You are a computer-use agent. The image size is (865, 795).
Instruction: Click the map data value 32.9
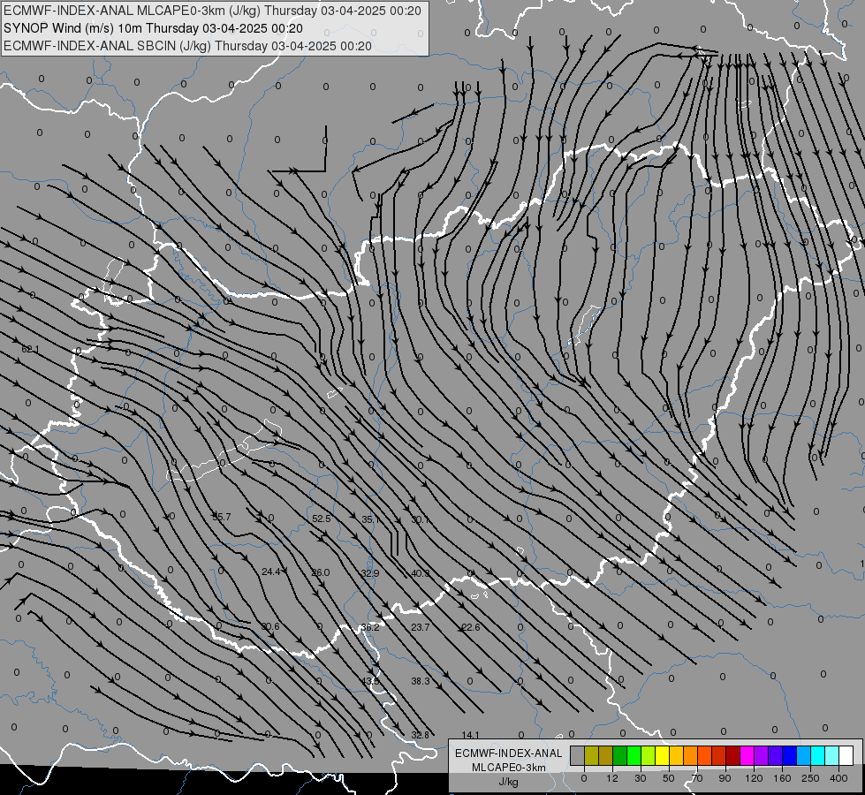click(370, 573)
